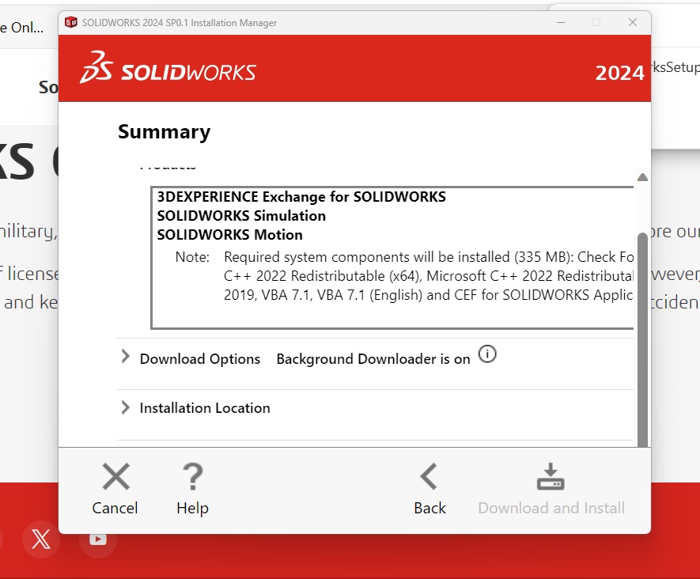Click the SW icon in title bar
Viewport: 700px width, 579px height.
(71, 22)
